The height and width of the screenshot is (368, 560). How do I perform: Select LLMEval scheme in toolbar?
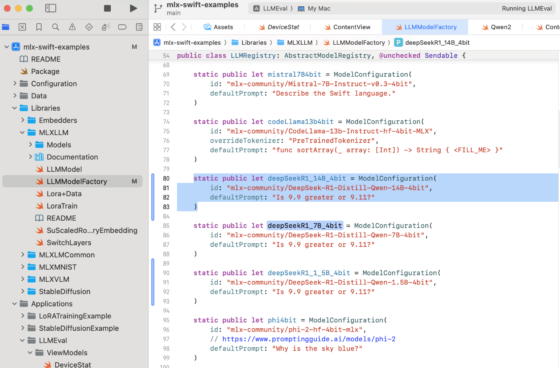click(271, 8)
